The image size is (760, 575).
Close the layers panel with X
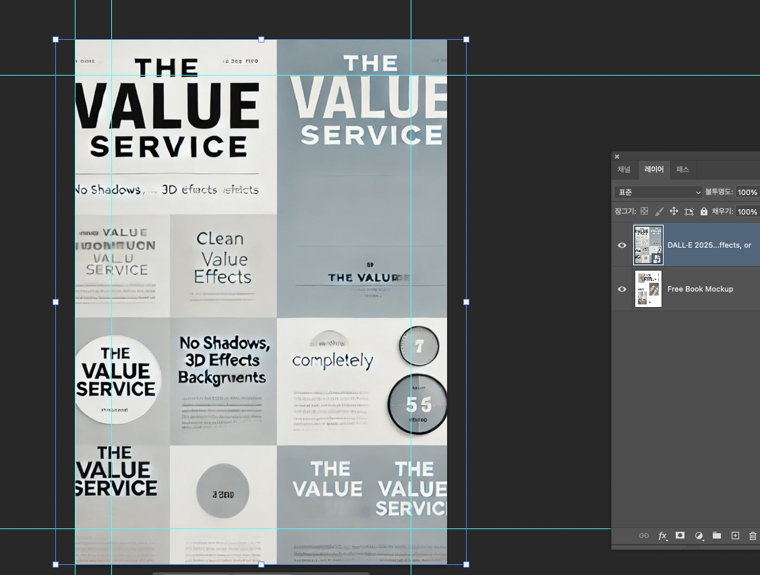[x=617, y=157]
